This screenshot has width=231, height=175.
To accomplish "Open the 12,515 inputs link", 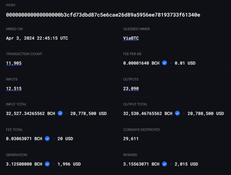I will (x=14, y=88).
